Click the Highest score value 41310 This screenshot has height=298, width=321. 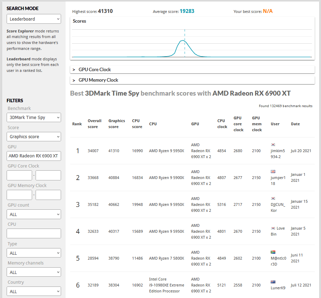pos(105,11)
